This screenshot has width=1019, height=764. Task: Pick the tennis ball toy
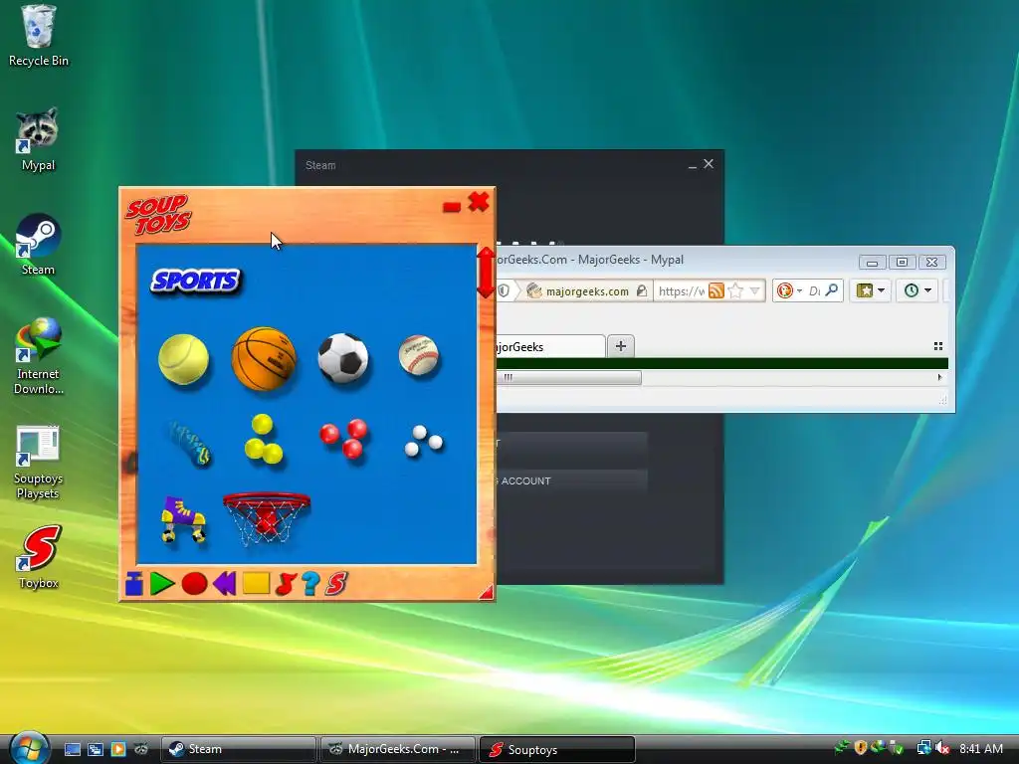183,358
